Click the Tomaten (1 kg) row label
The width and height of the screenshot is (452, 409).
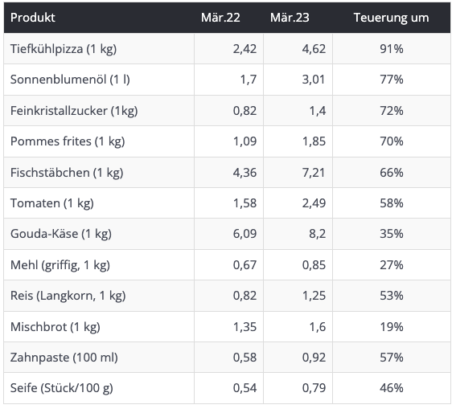52,203
